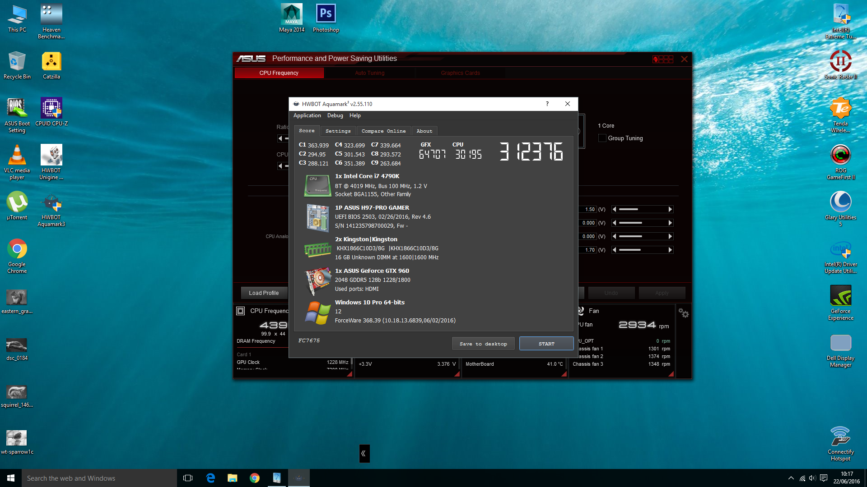This screenshot has width=867, height=487.
Task: Open Recycle Bin on desktop
Action: (17, 65)
